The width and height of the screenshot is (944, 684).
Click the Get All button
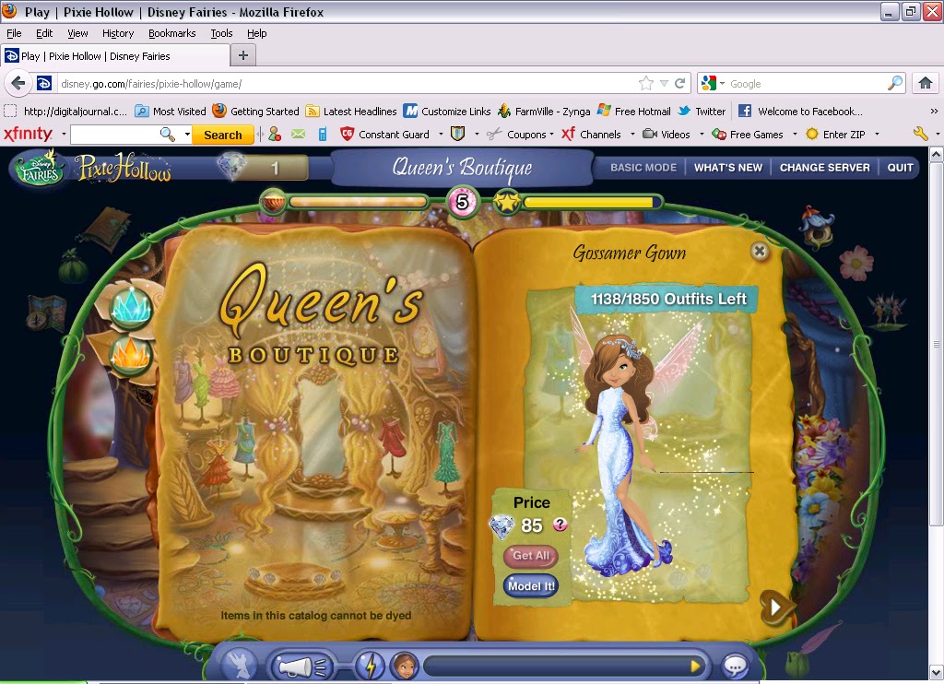(530, 555)
